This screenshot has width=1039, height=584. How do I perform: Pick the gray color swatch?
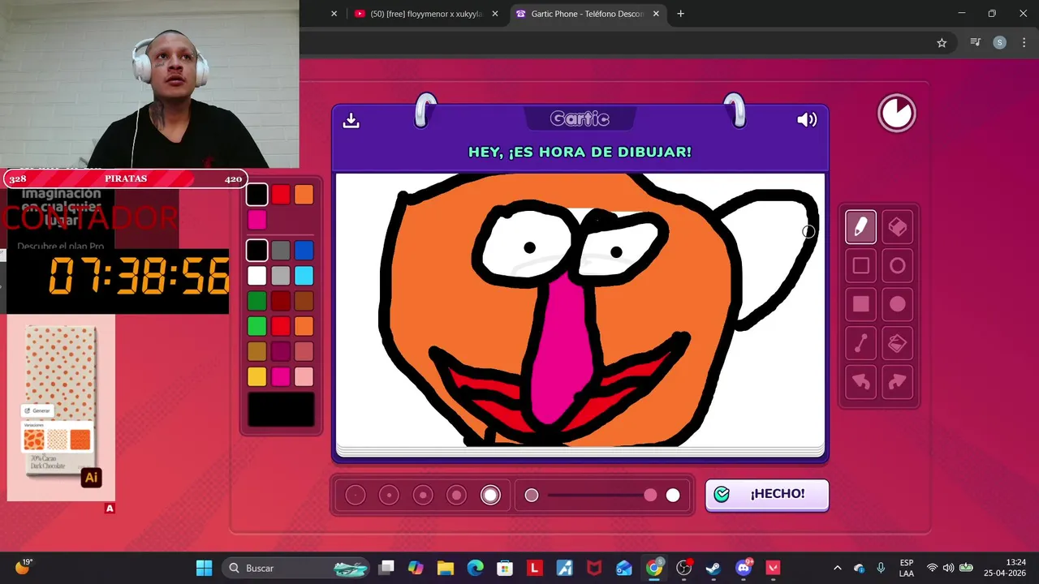[x=281, y=251]
